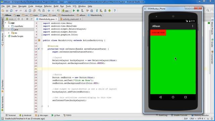
Task: Click the Redo toolbar icon
Action: coord(20,10)
